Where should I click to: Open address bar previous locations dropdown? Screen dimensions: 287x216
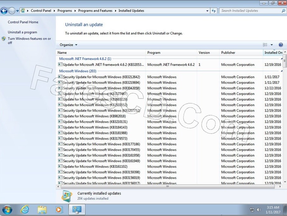click(207, 11)
